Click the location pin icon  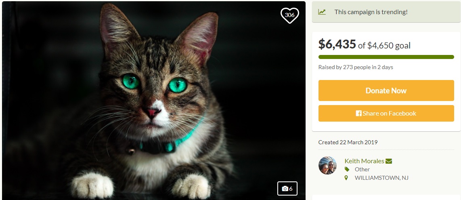point(346,178)
